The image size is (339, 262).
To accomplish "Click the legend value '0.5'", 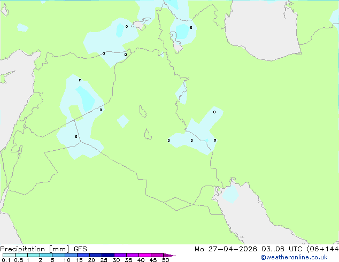I will coord(19,260).
